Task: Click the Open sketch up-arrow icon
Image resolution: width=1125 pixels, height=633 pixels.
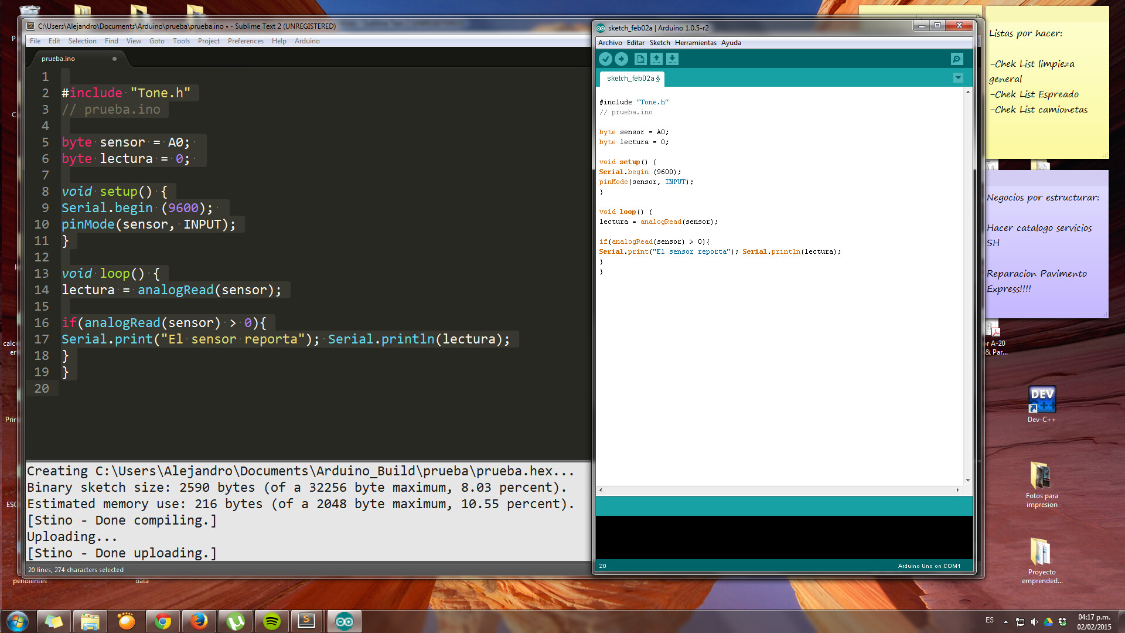Action: tap(656, 59)
